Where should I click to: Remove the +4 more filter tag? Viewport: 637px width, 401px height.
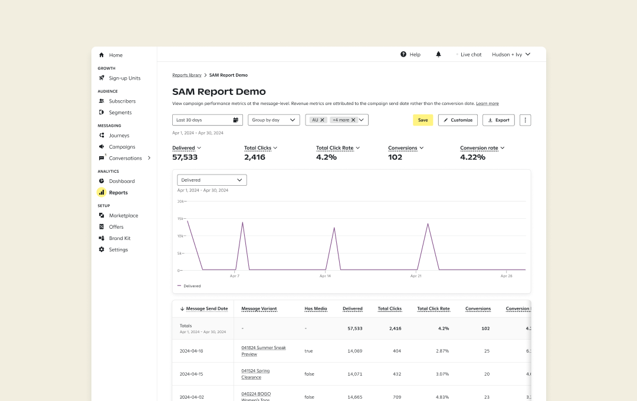pos(353,120)
